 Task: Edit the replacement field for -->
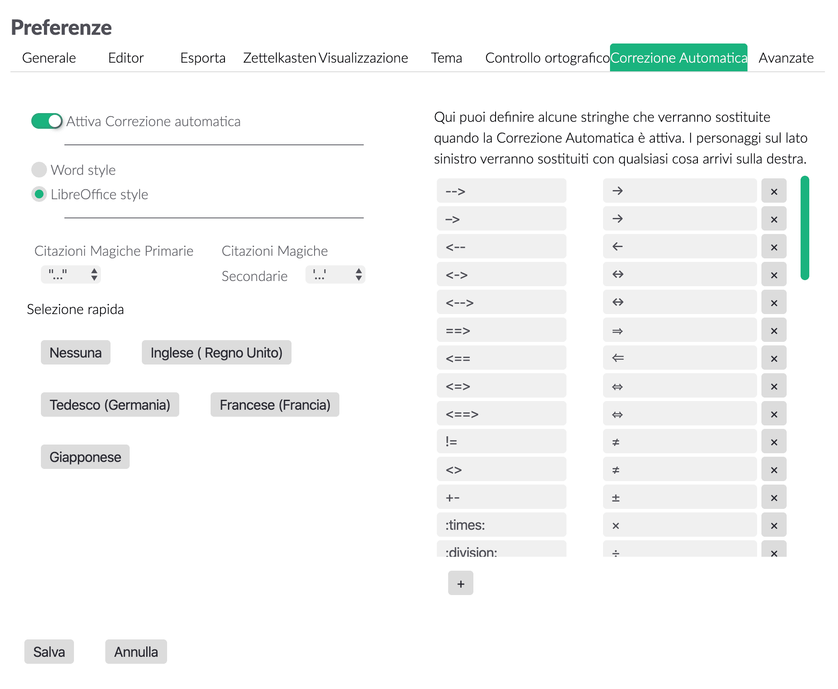coord(680,191)
